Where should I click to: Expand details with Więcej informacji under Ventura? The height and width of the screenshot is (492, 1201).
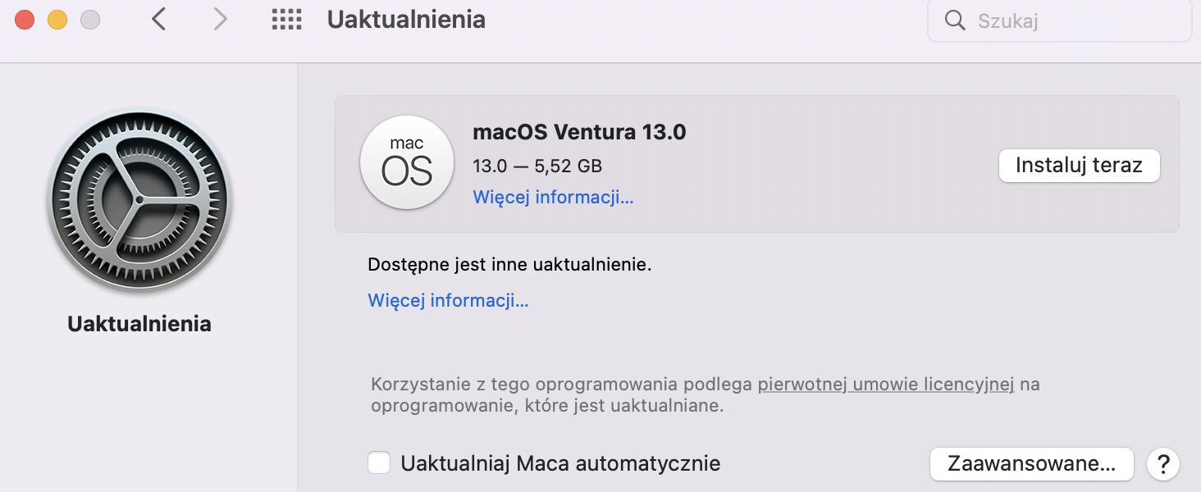tap(552, 197)
